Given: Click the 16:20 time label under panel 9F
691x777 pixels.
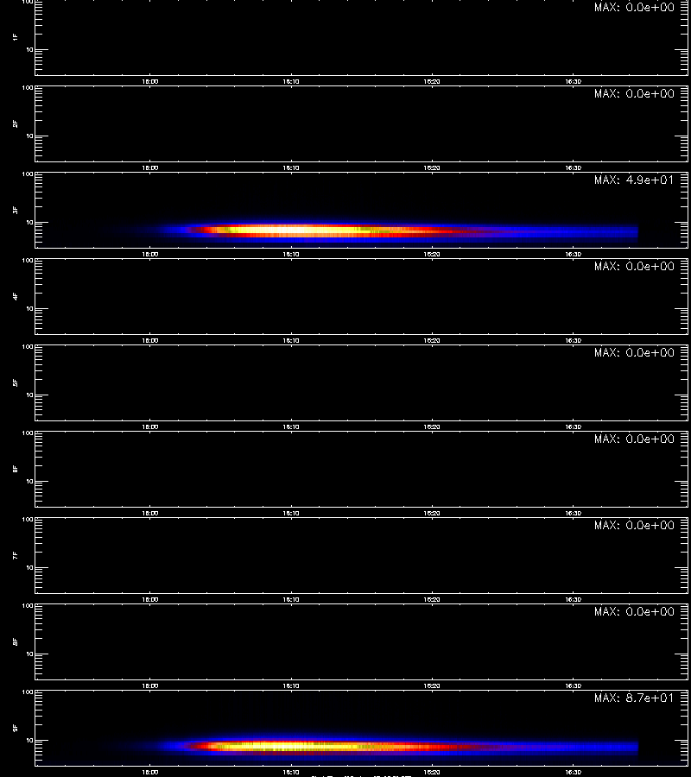Looking at the screenshot, I should click(432, 772).
